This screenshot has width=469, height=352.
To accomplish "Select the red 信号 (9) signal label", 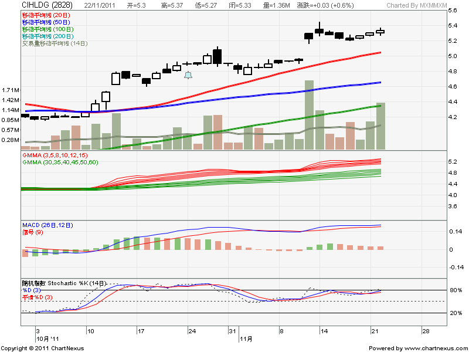I will click(x=34, y=232).
